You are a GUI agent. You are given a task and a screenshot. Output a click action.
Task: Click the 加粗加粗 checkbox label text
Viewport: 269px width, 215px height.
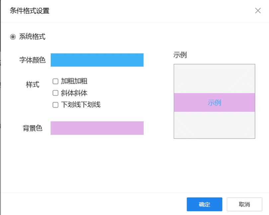[74, 81]
